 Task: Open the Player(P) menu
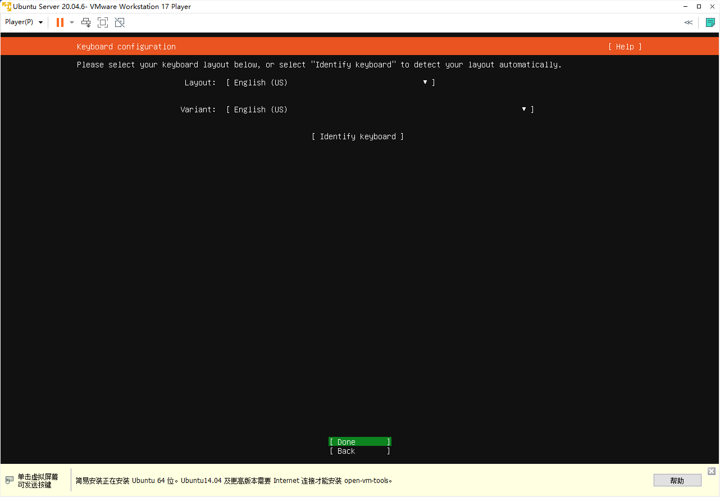[24, 22]
